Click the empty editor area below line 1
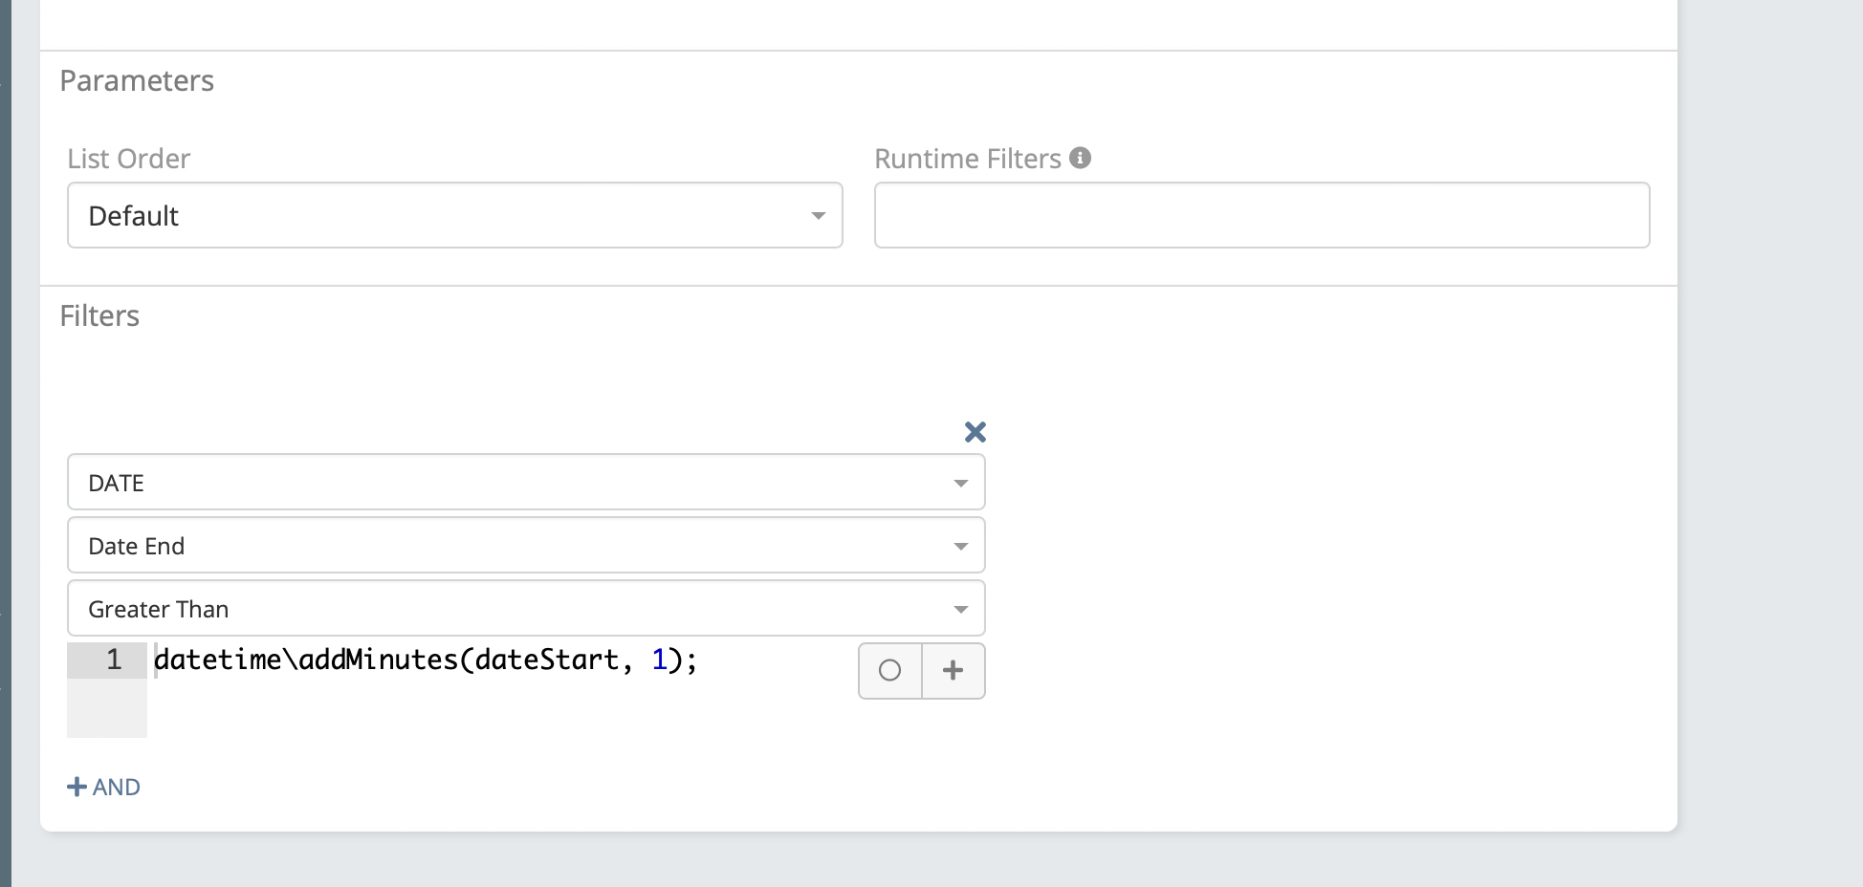 tap(478, 709)
